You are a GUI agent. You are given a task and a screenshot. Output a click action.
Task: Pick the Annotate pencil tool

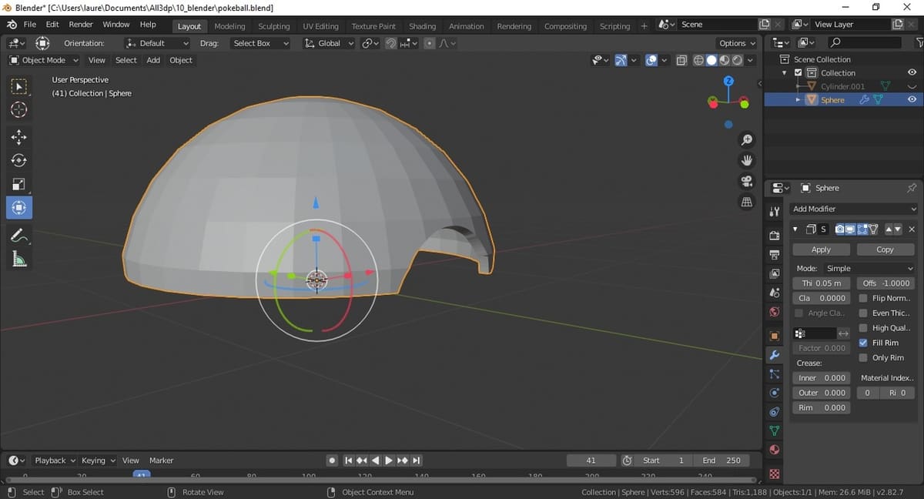[19, 236]
